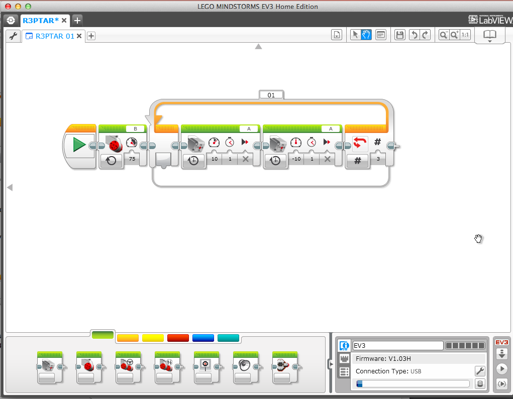Add a new program to the project

coord(91,36)
